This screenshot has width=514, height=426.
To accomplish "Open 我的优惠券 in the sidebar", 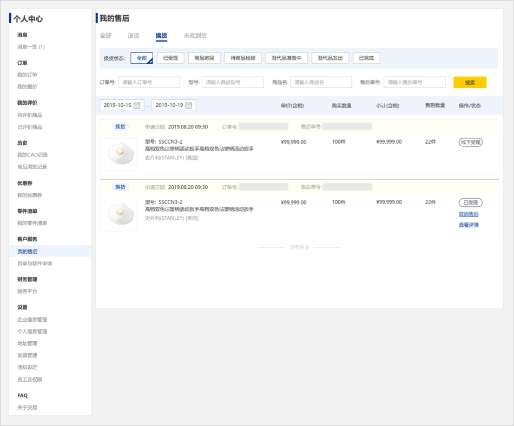I will tap(30, 195).
